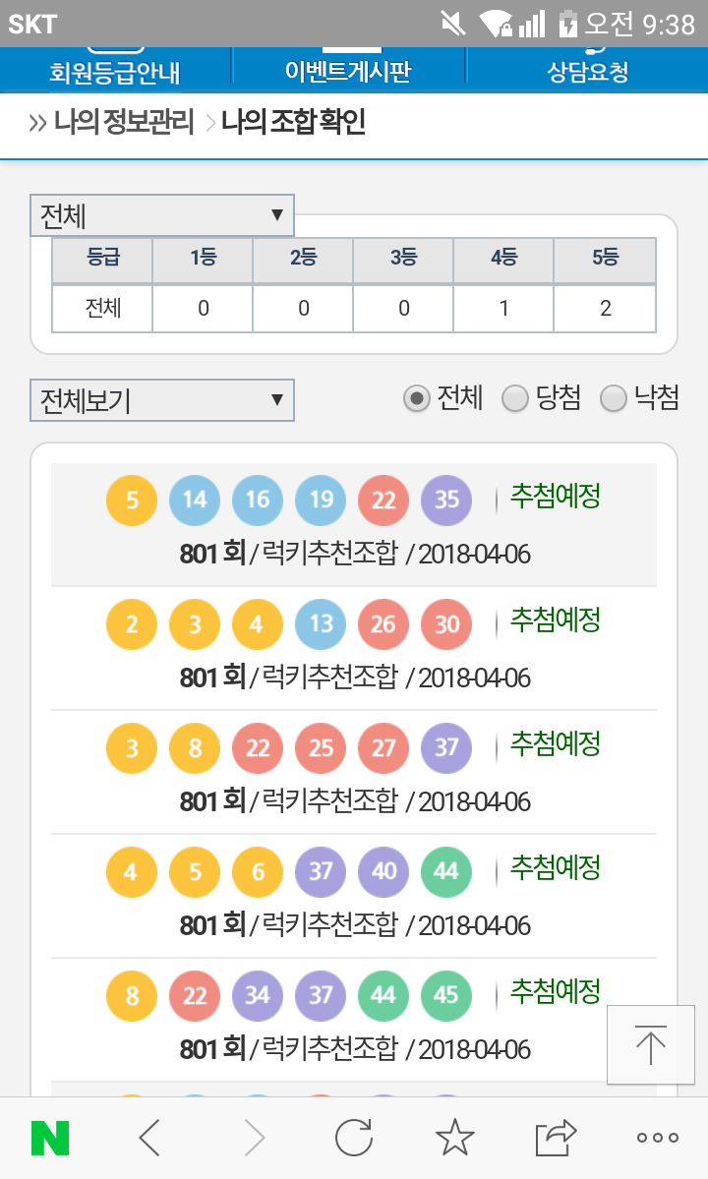The image size is (708, 1179).
Task: Open the three-dot more options menu
Action: pos(657,1138)
